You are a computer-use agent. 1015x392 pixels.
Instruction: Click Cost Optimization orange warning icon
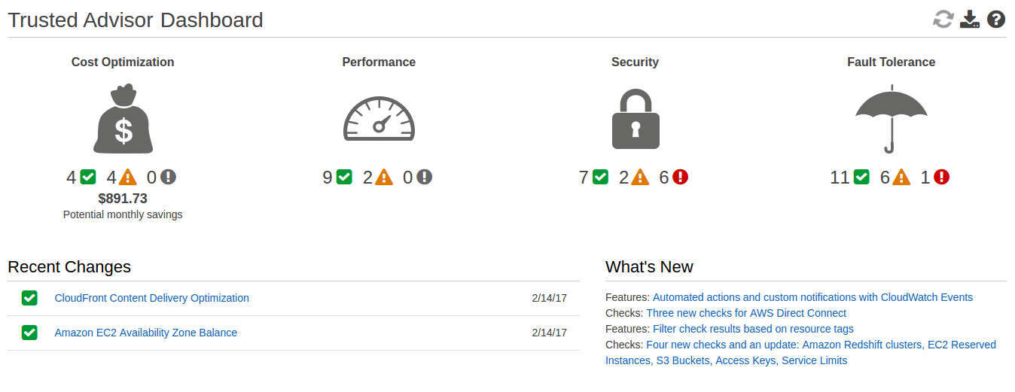[128, 178]
